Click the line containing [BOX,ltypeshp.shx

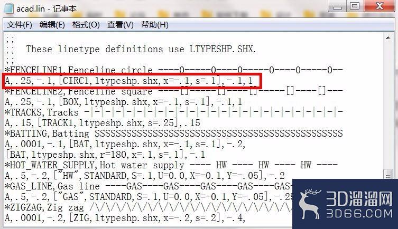pos(123,102)
